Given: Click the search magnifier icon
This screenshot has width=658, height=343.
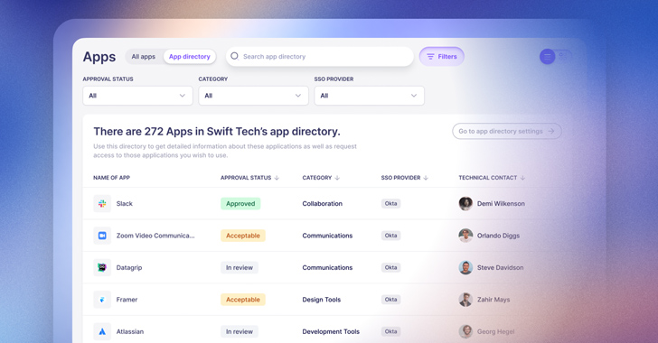Looking at the screenshot, I should point(235,56).
